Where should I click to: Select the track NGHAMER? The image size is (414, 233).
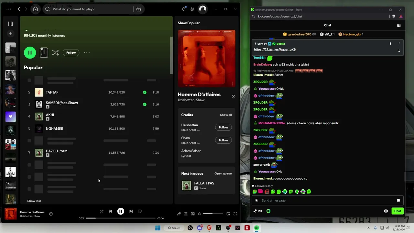[x=54, y=128]
